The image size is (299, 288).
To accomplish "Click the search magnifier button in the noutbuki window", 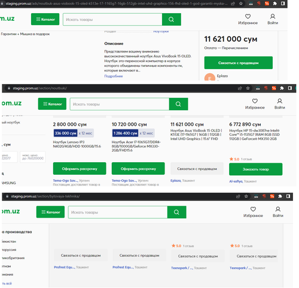I will point(178,104).
